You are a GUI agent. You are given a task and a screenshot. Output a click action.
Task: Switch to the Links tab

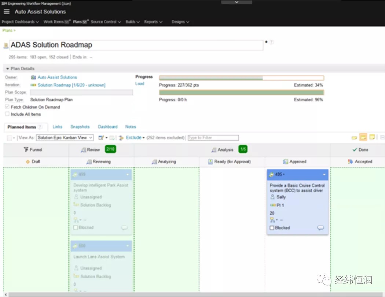tap(58, 127)
